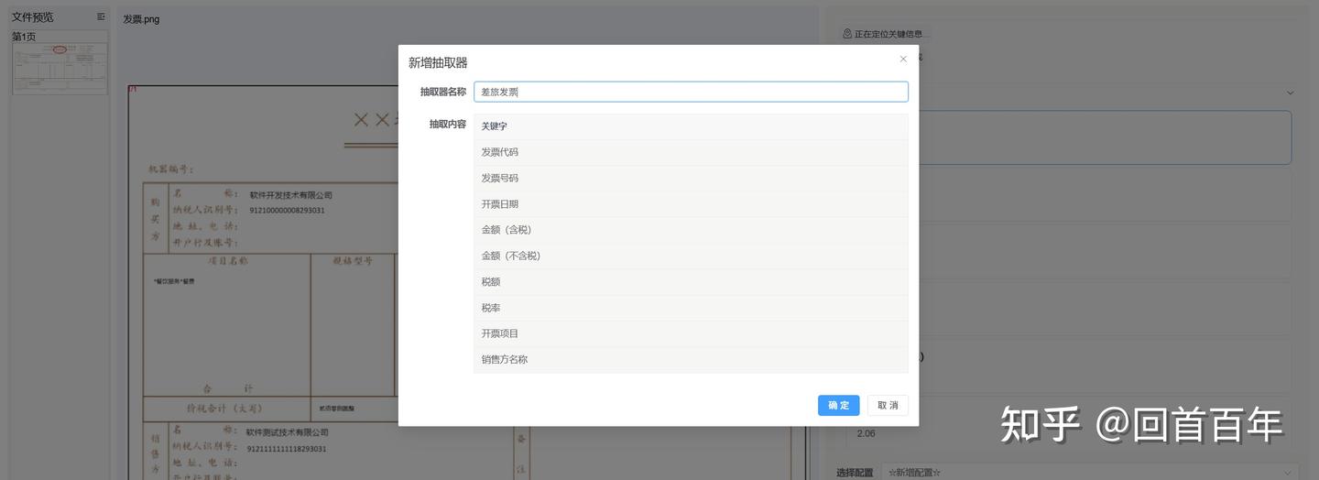The width and height of the screenshot is (1319, 480).
Task: Collapse the section chevron in the right panel
Action: tap(1290, 93)
